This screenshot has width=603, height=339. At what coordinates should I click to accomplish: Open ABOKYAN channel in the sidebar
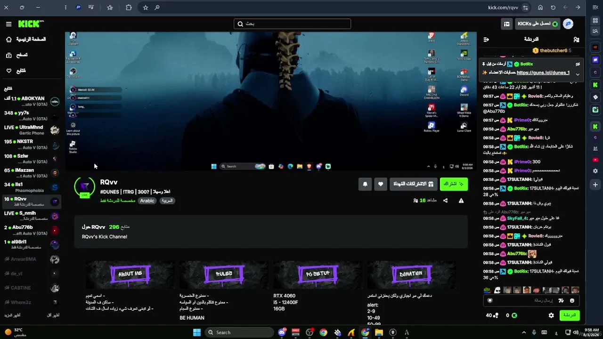point(32,101)
